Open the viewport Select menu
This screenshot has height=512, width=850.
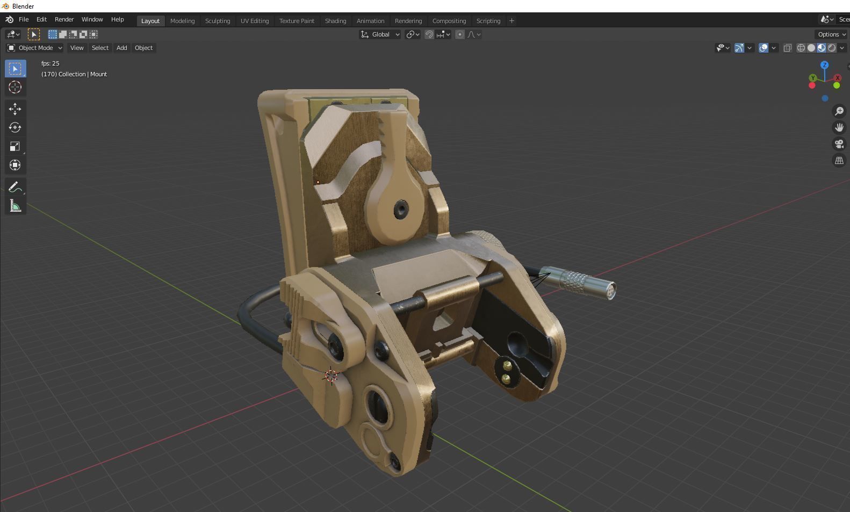[x=100, y=48]
